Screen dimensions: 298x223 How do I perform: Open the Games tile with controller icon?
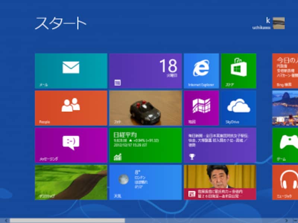click(x=285, y=145)
